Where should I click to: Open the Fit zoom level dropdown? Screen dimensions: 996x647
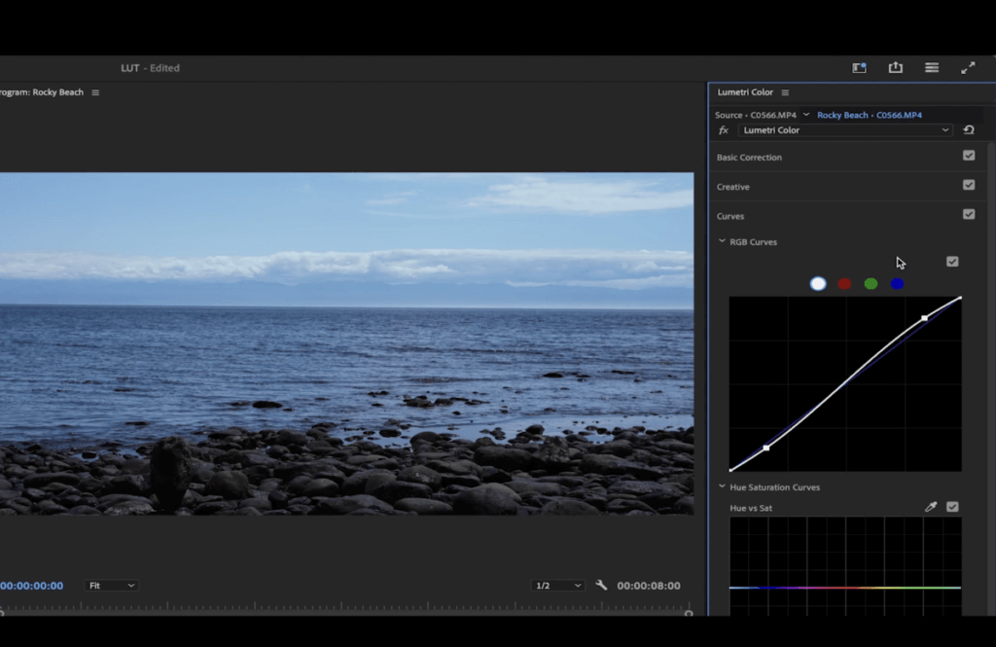(x=111, y=585)
